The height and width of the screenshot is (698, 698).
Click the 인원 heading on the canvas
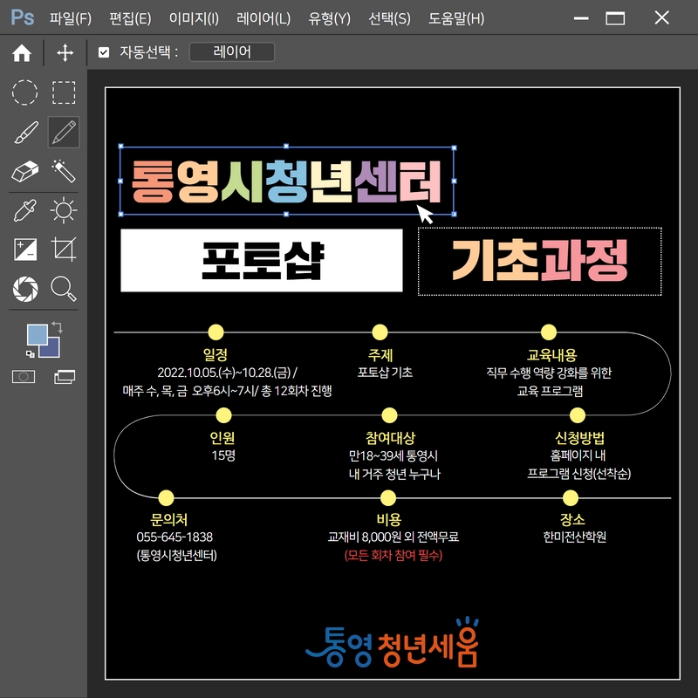coord(222,438)
